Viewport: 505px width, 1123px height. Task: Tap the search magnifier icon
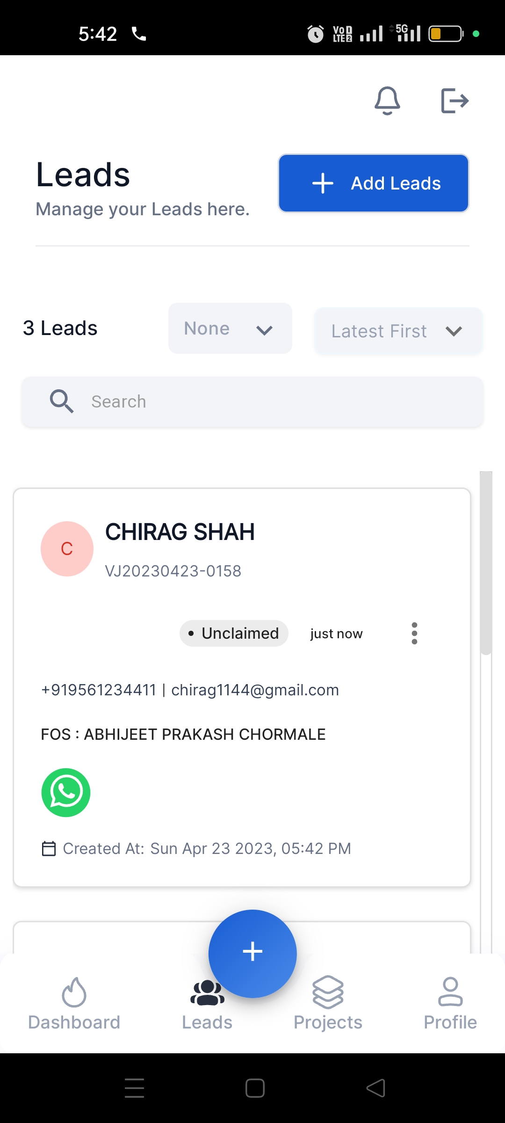pyautogui.click(x=62, y=401)
